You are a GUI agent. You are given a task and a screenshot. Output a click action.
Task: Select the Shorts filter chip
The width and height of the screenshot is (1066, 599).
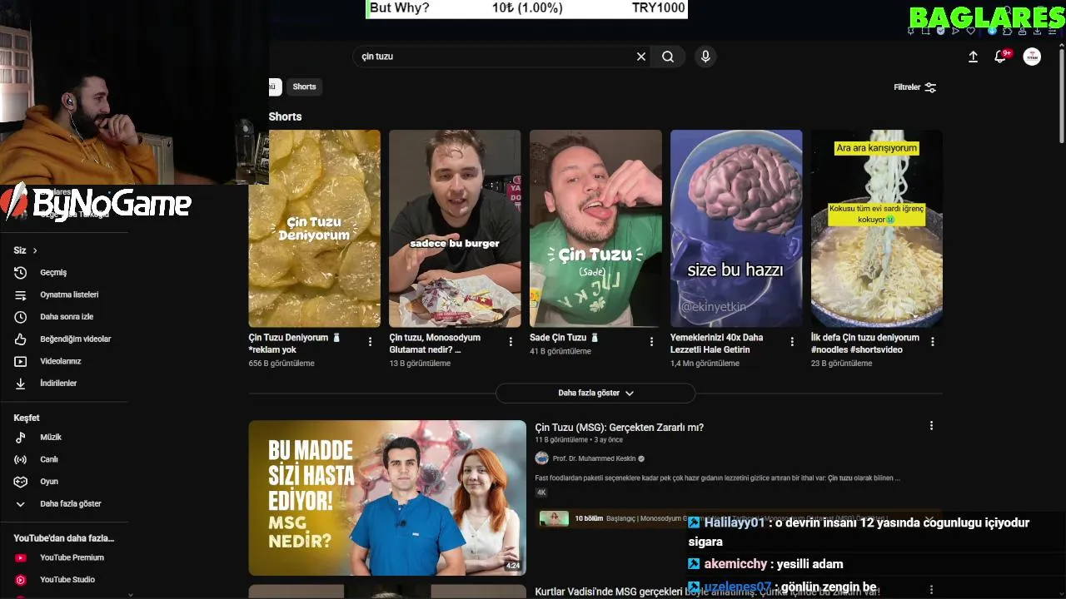304,87
